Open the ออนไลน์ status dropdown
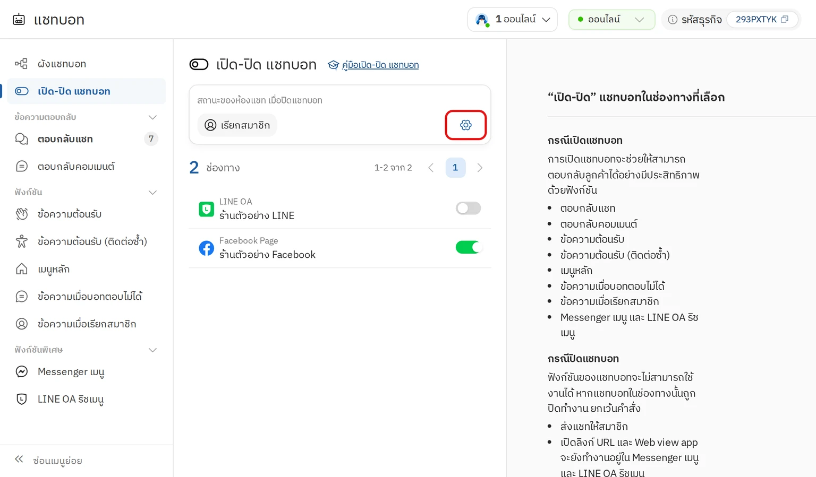This screenshot has height=477, width=816. coord(611,20)
